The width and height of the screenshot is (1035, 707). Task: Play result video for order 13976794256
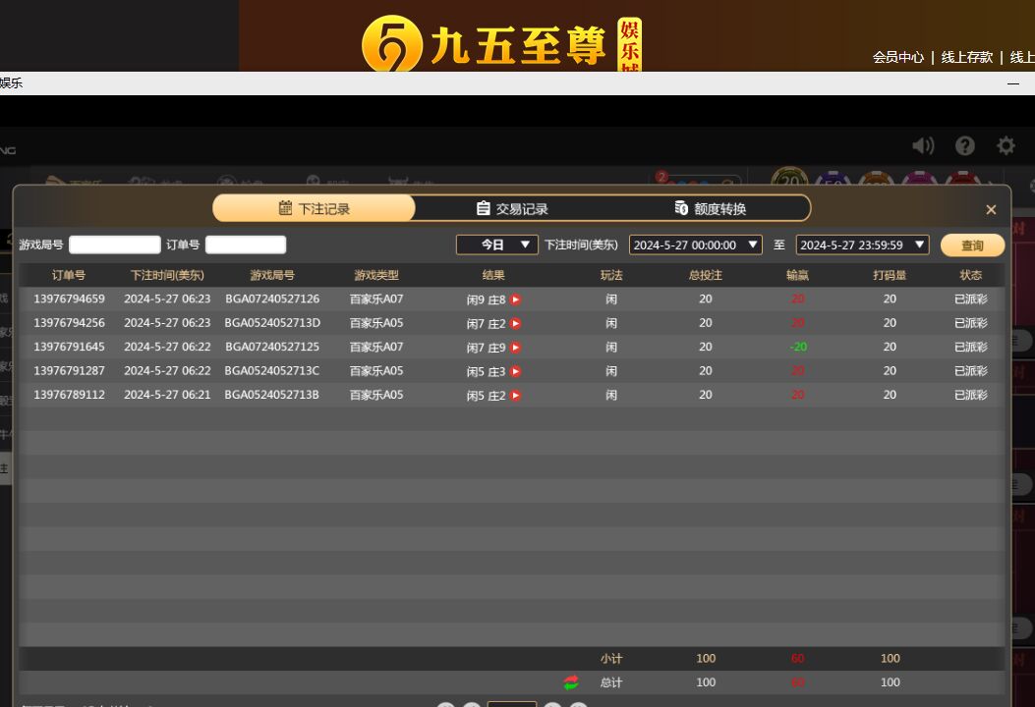(x=515, y=323)
